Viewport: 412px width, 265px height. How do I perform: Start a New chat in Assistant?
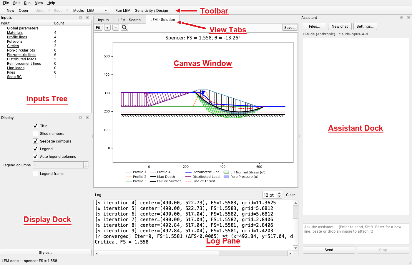[x=340, y=26]
